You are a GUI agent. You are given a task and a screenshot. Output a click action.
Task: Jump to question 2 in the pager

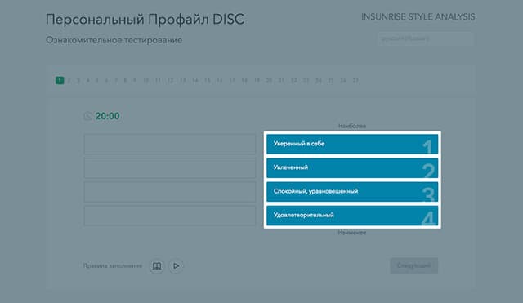point(69,81)
